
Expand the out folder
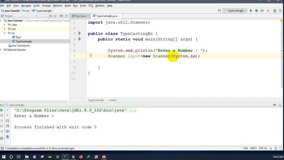pos(4,29)
